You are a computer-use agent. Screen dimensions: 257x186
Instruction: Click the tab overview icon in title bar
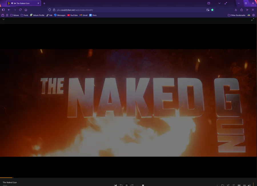click(209, 3)
